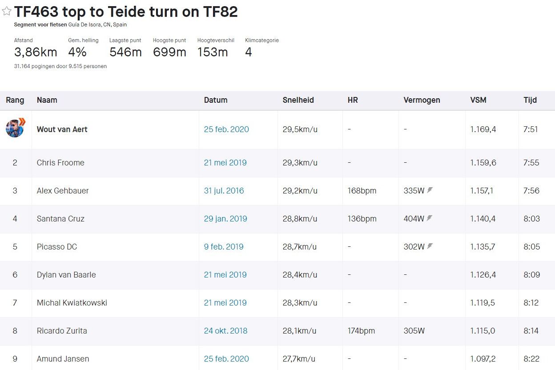Click power meter icon next to 335W
The image size is (555, 370).
430,190
